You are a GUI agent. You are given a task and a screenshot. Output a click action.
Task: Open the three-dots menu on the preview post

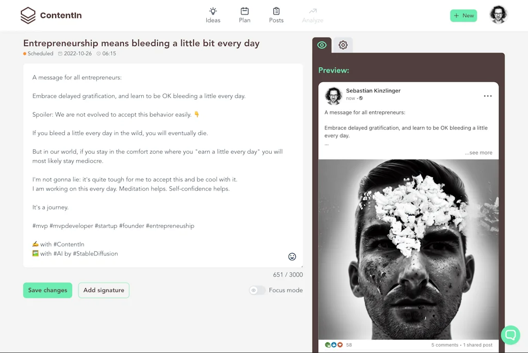[x=487, y=95]
